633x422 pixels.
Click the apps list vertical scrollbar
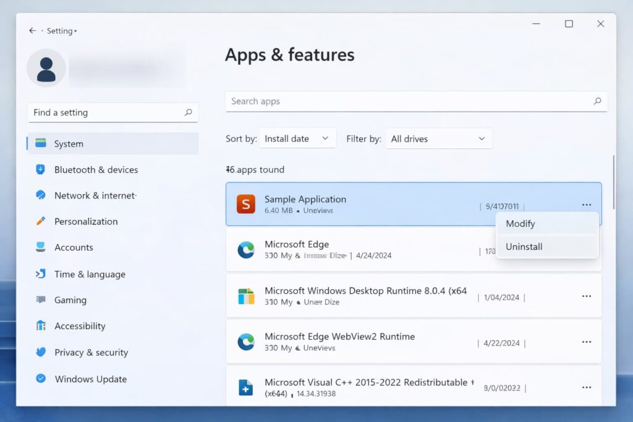click(613, 182)
